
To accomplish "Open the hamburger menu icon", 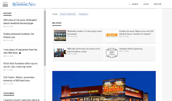I will click(5, 5).
